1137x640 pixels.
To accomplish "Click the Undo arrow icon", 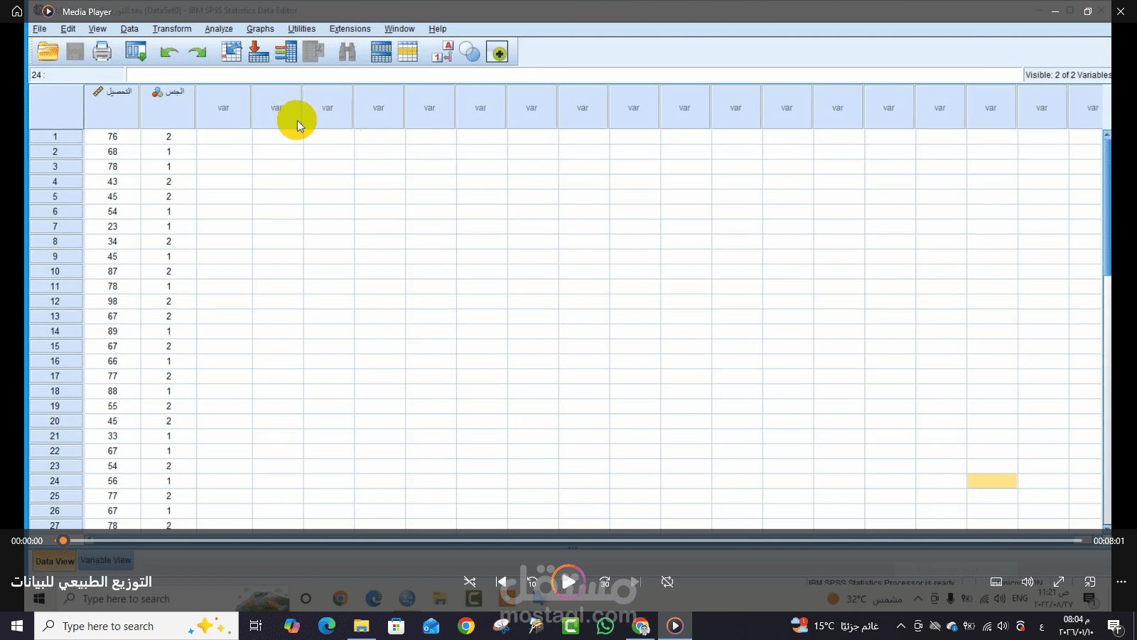I will click(171, 51).
